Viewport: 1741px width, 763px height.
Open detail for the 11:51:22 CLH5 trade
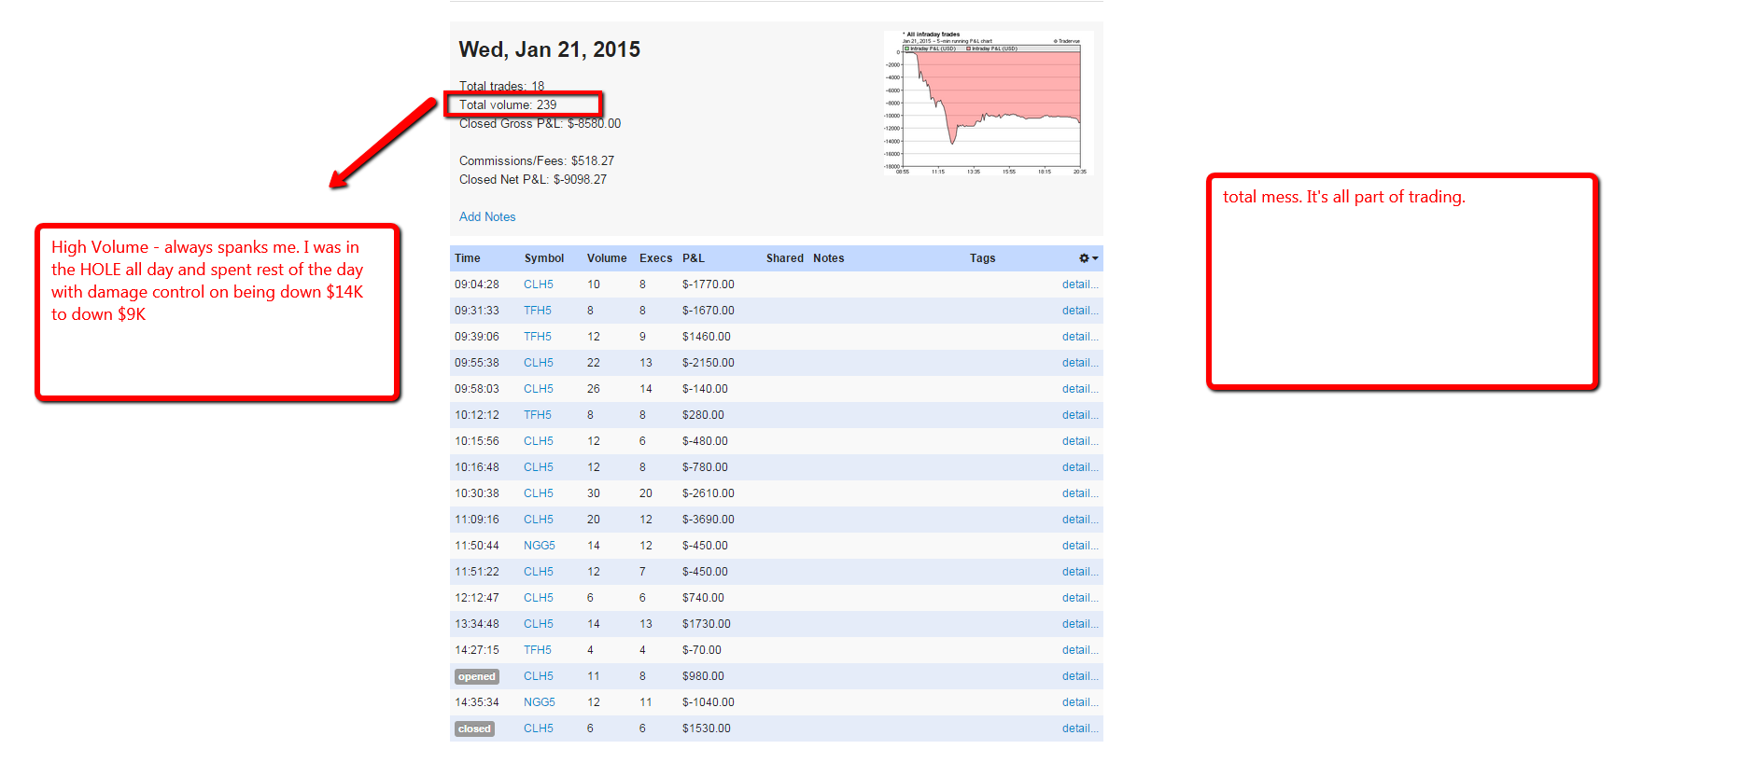pyautogui.click(x=1080, y=572)
